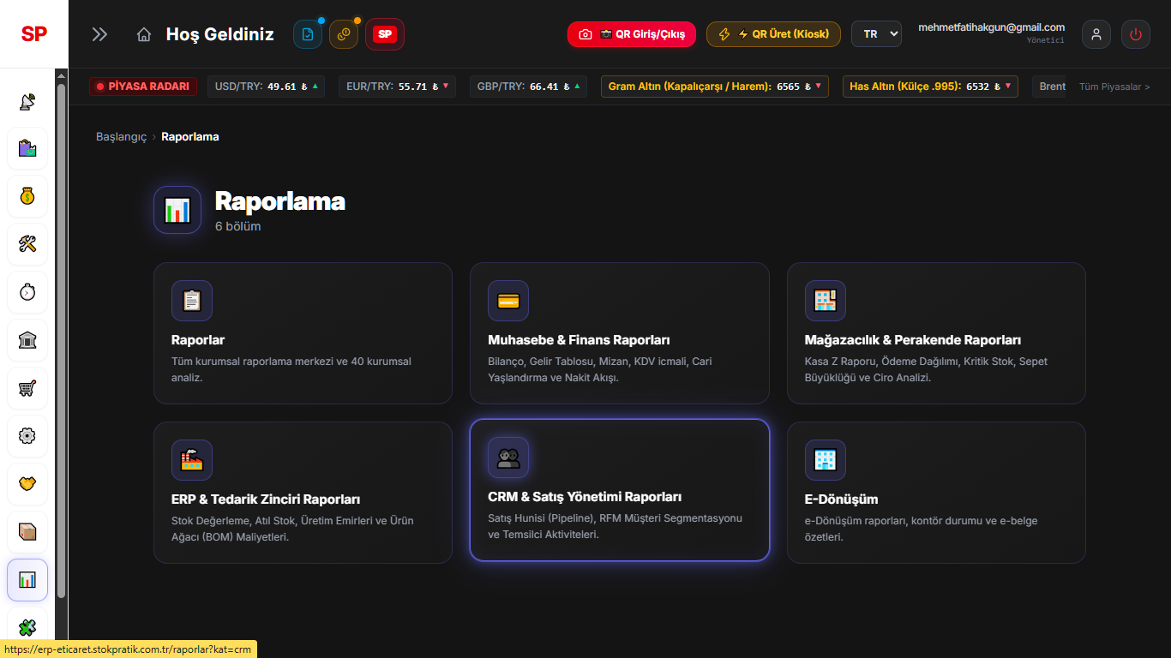Open the TR language dropdown
The height and width of the screenshot is (658, 1171).
point(876,34)
